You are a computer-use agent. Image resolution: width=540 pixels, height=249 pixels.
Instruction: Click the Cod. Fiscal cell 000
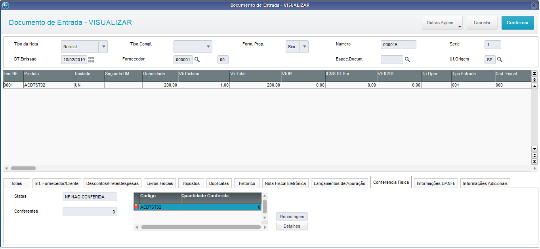513,85
